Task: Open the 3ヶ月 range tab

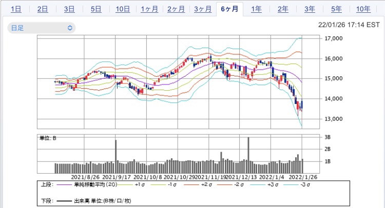Action: tap(202, 9)
